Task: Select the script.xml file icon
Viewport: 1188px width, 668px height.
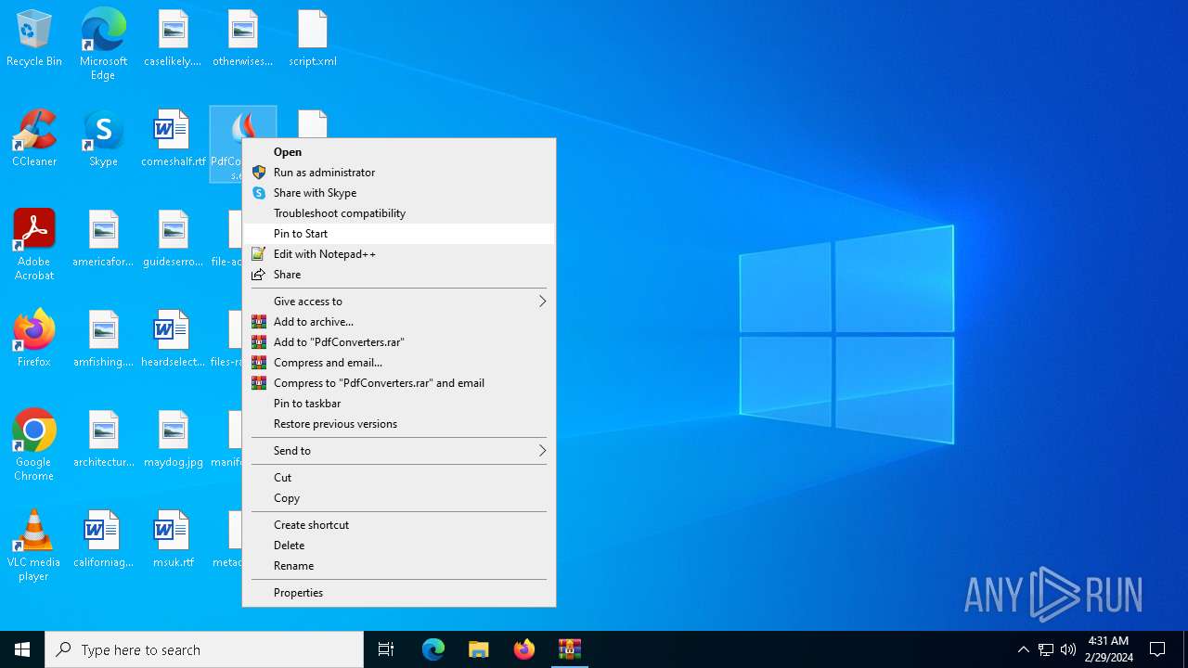Action: (313, 39)
